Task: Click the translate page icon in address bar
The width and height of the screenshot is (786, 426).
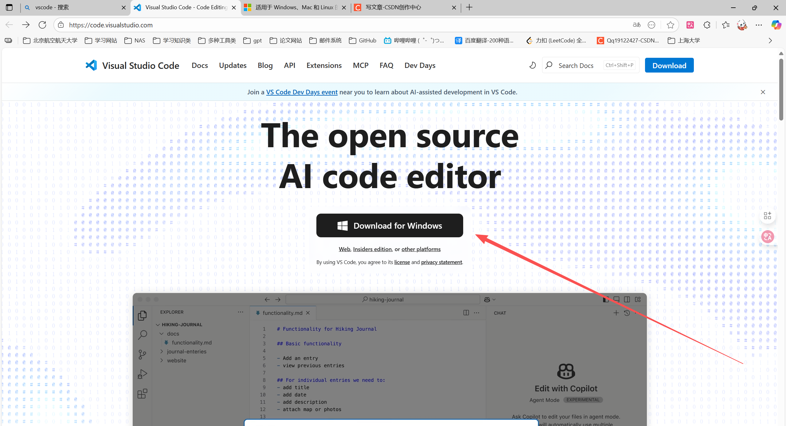Action: (x=636, y=25)
